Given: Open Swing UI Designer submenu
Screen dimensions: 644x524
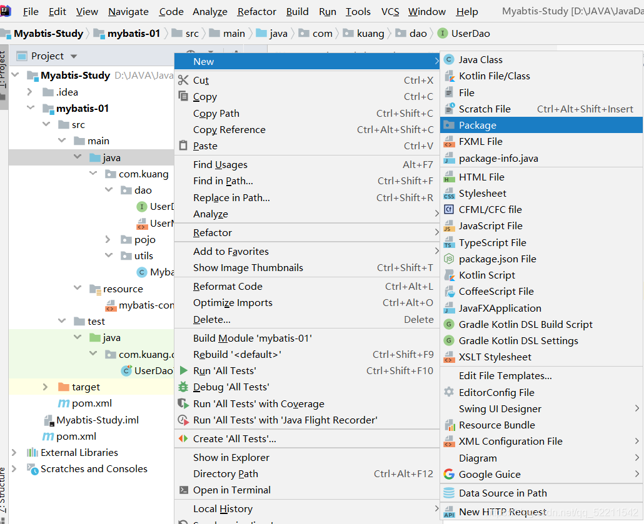Looking at the screenshot, I should pos(541,408).
